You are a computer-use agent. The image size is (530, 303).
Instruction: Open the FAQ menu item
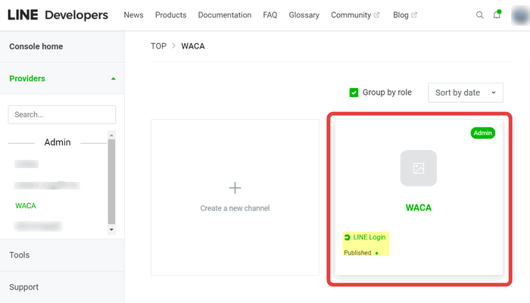(270, 15)
